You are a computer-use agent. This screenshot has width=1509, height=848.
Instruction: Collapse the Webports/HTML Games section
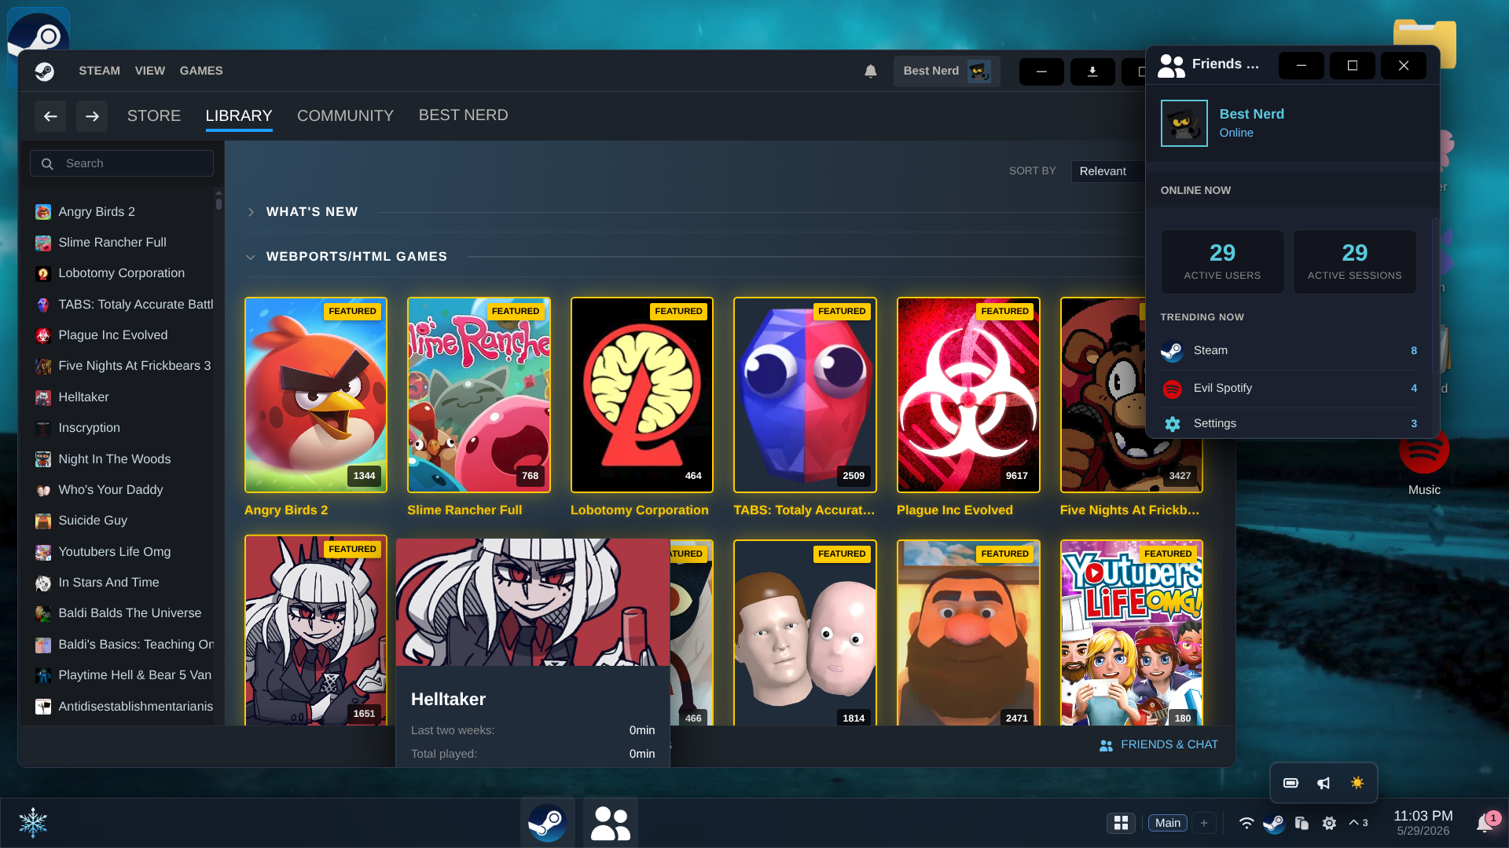[251, 257]
